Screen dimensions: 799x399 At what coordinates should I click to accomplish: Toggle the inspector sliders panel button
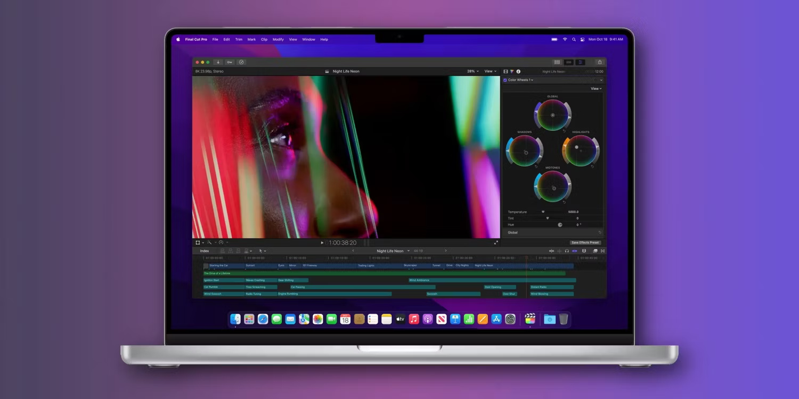(x=581, y=62)
